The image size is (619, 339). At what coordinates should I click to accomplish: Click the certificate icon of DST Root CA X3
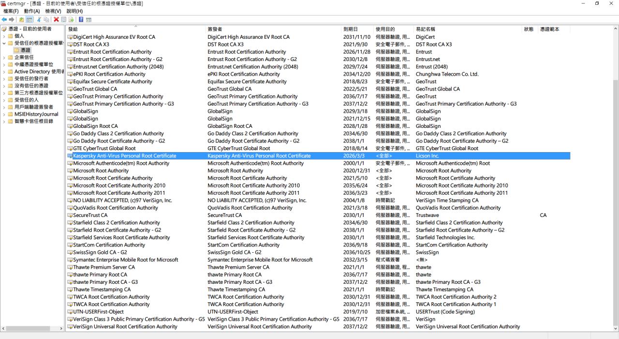[x=70, y=44]
